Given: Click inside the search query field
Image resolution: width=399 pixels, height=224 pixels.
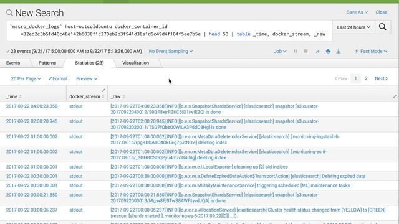Looking at the screenshot, I should [x=170, y=30].
